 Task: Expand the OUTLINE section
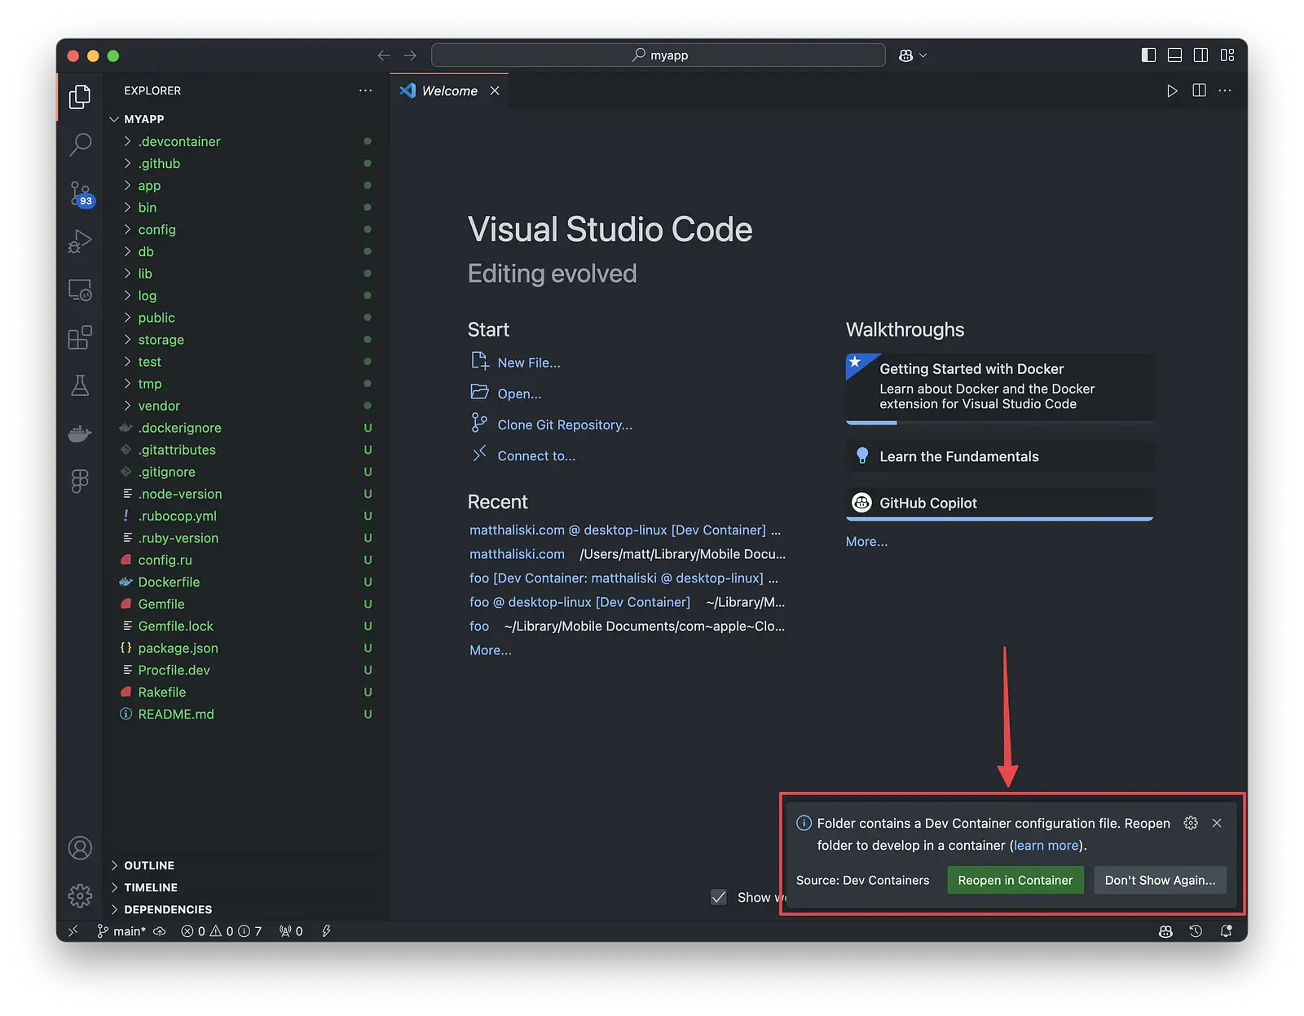[x=246, y=865]
